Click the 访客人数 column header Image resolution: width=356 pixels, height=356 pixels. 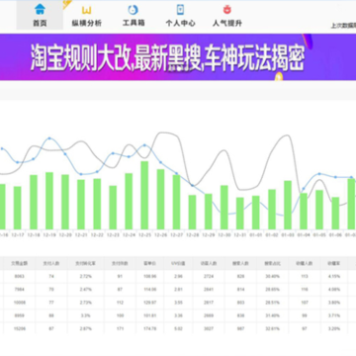(209, 263)
